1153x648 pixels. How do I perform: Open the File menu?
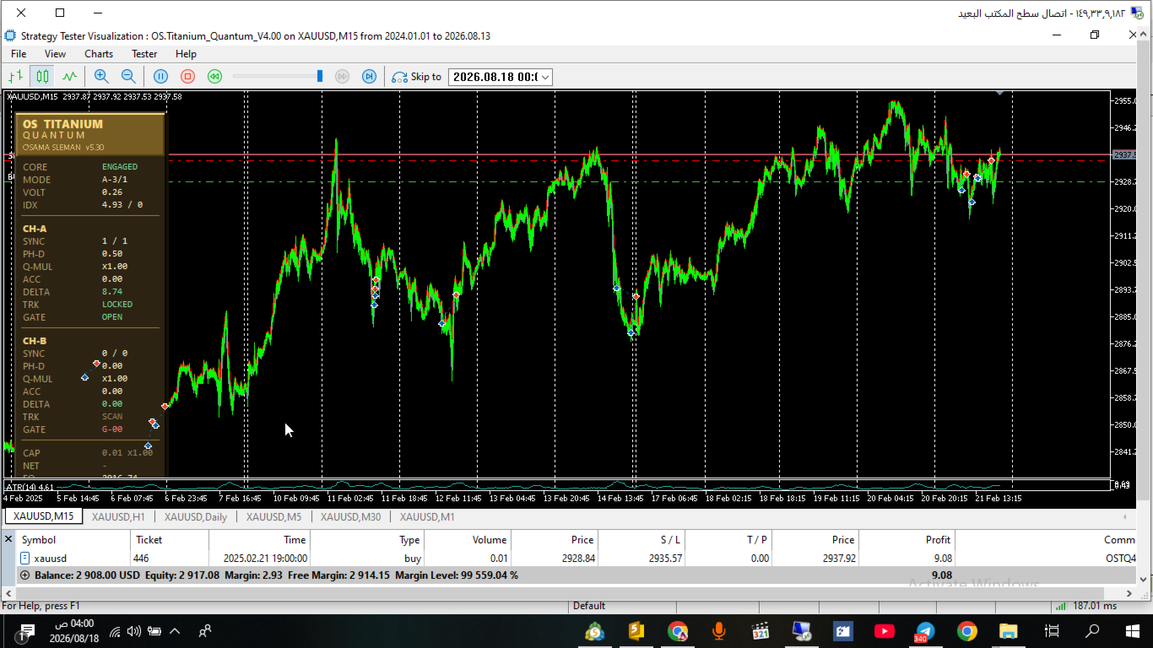[19, 54]
